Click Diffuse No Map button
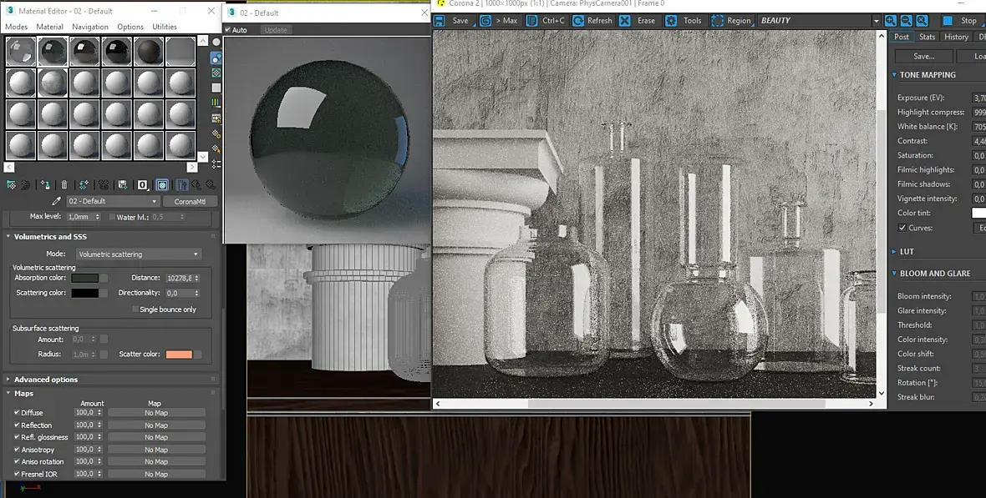The width and height of the screenshot is (986, 498). pos(156,413)
